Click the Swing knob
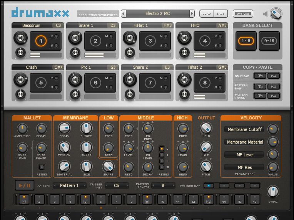Image resolution: width=294 pixels, height=220 pixels. (x=273, y=191)
